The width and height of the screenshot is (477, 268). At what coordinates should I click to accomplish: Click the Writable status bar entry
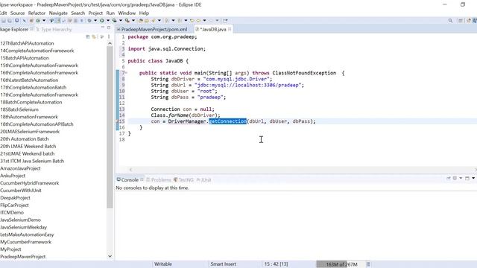pyautogui.click(x=163, y=264)
